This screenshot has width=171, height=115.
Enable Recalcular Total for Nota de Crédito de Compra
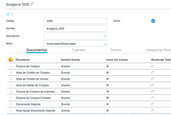pos(153,73)
